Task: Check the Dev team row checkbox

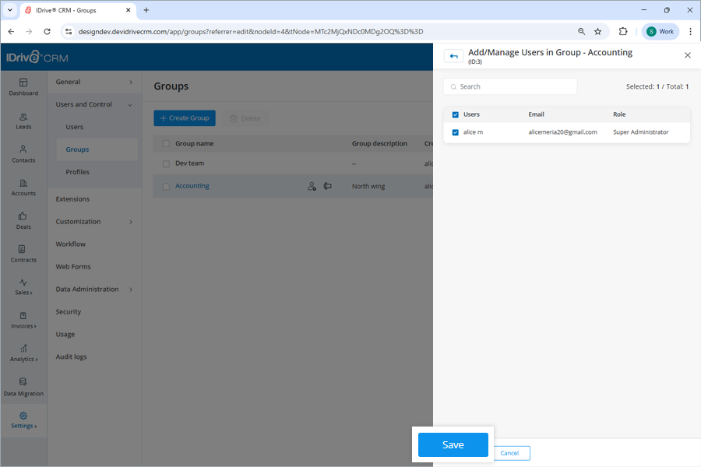Action: (167, 163)
